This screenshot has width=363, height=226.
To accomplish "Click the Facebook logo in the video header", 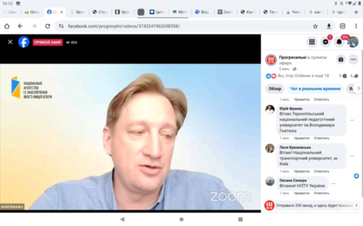I will click(x=24, y=42).
